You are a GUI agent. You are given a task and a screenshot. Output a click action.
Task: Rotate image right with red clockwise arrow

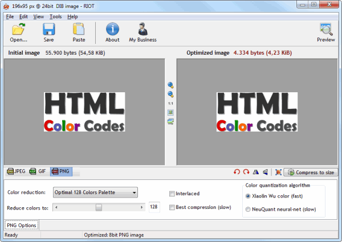tap(246, 172)
